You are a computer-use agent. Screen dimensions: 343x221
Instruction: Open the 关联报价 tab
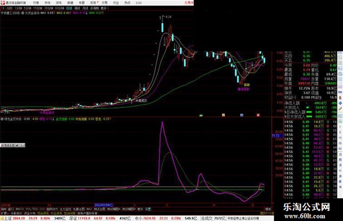click(x=16, y=213)
